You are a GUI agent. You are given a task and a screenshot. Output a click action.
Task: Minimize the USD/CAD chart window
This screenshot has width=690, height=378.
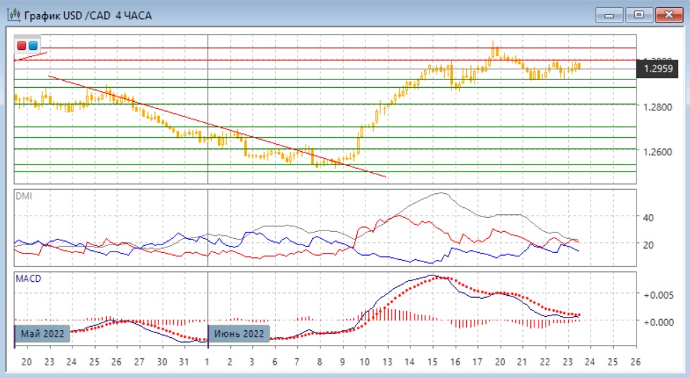point(609,15)
